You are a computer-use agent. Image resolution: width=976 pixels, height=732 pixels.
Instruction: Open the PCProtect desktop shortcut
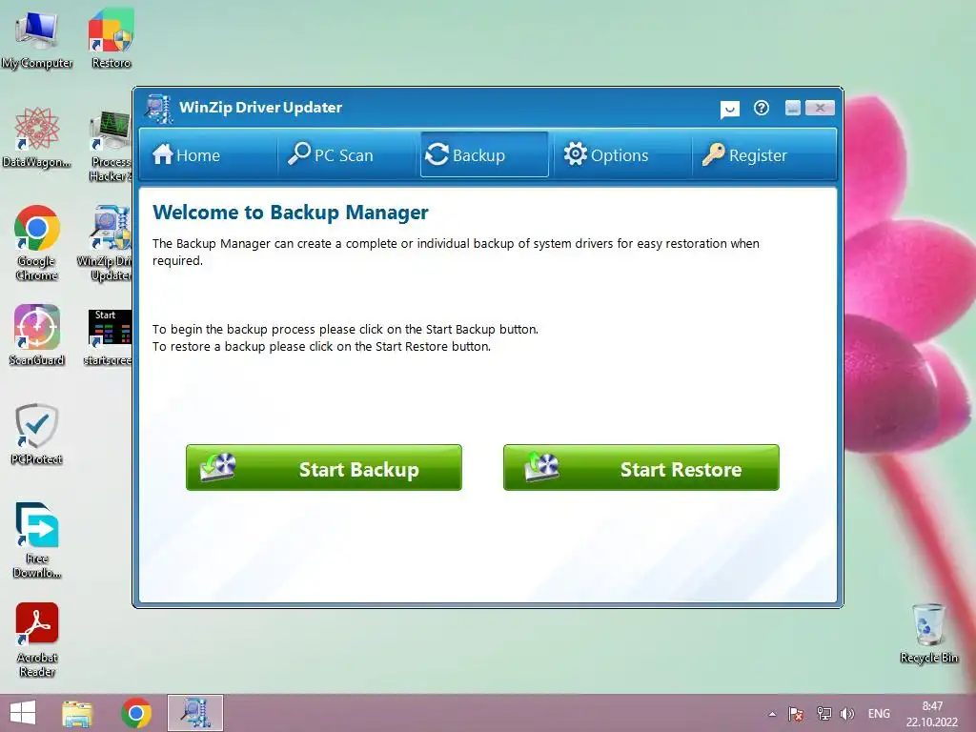pos(37,434)
